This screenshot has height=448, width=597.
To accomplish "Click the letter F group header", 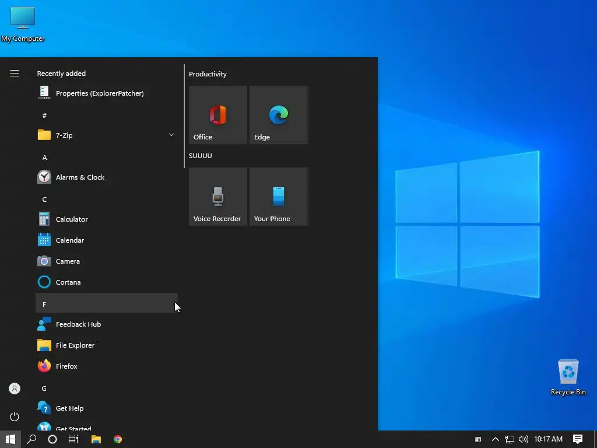I will tap(107, 303).
